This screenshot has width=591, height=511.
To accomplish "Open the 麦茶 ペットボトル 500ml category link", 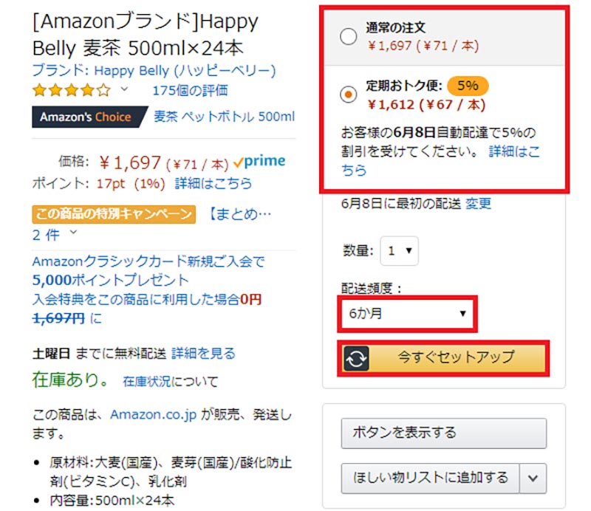I will 224,117.
